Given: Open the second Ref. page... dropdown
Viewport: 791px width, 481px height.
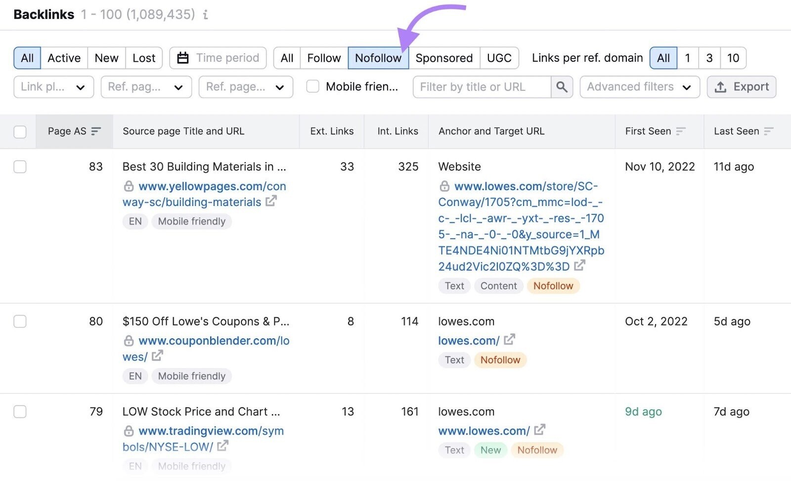Looking at the screenshot, I should (246, 87).
